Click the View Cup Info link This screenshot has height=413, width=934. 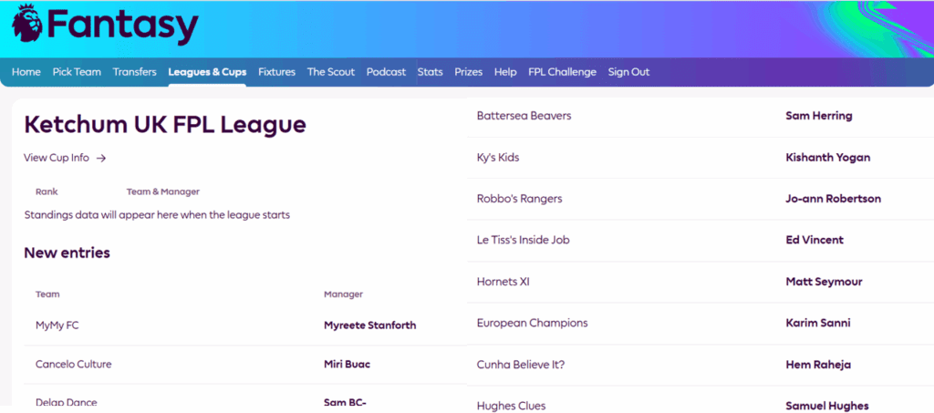tap(57, 158)
